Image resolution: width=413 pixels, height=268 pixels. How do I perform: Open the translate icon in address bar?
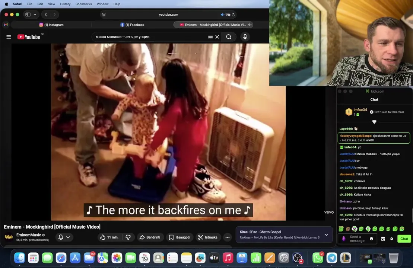tap(228, 15)
